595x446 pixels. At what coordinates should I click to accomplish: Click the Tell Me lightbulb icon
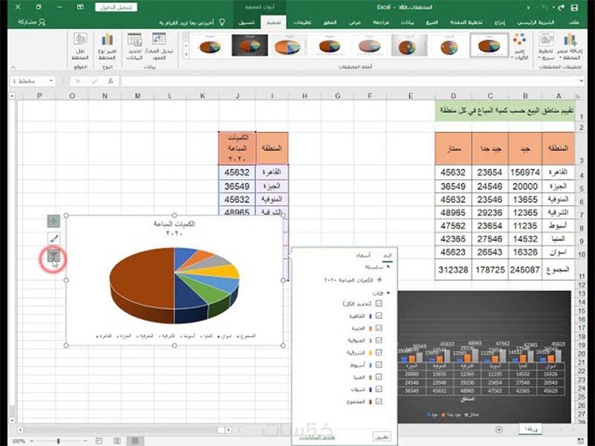222,22
